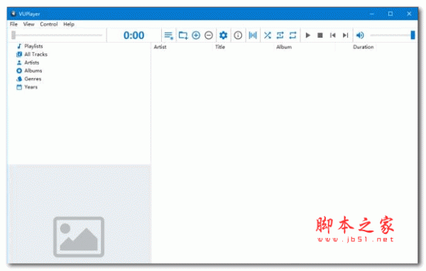Open settings with the gear icon
Screen dimensions: 426x271
[x=224, y=36]
